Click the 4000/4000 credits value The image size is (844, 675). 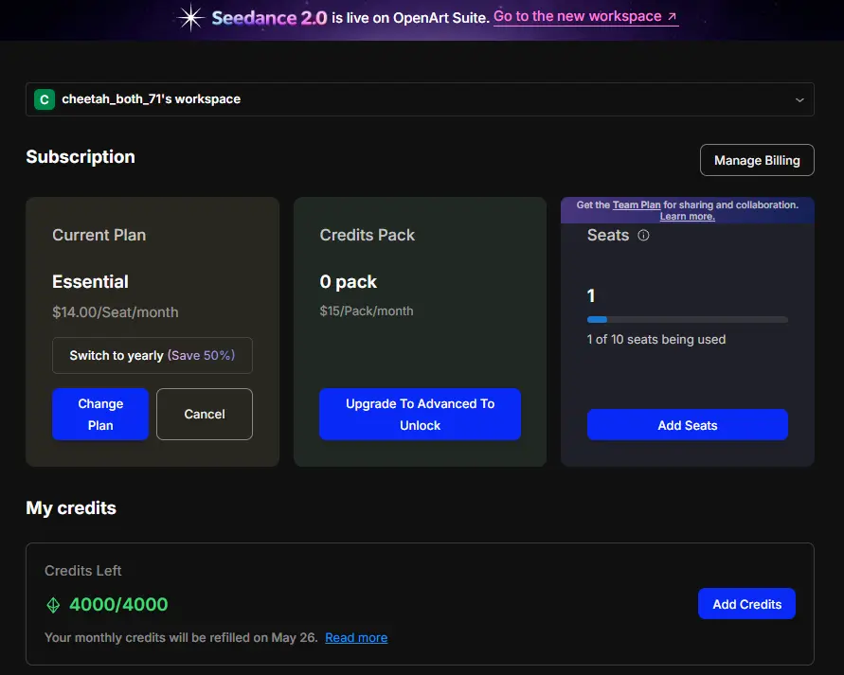118,605
